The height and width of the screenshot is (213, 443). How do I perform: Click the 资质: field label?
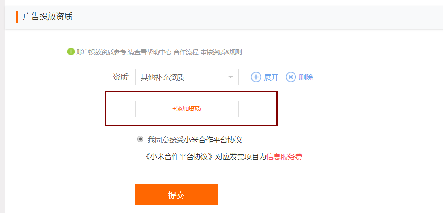(121, 77)
